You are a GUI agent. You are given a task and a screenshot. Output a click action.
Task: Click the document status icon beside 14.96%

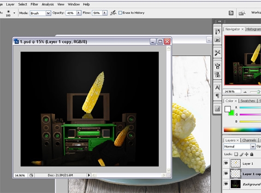(31, 175)
